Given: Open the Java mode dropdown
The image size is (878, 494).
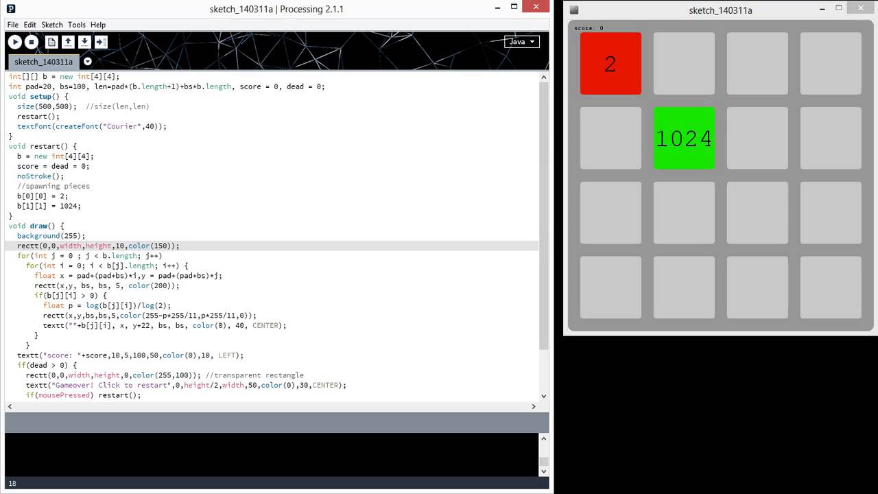Looking at the screenshot, I should pyautogui.click(x=522, y=41).
